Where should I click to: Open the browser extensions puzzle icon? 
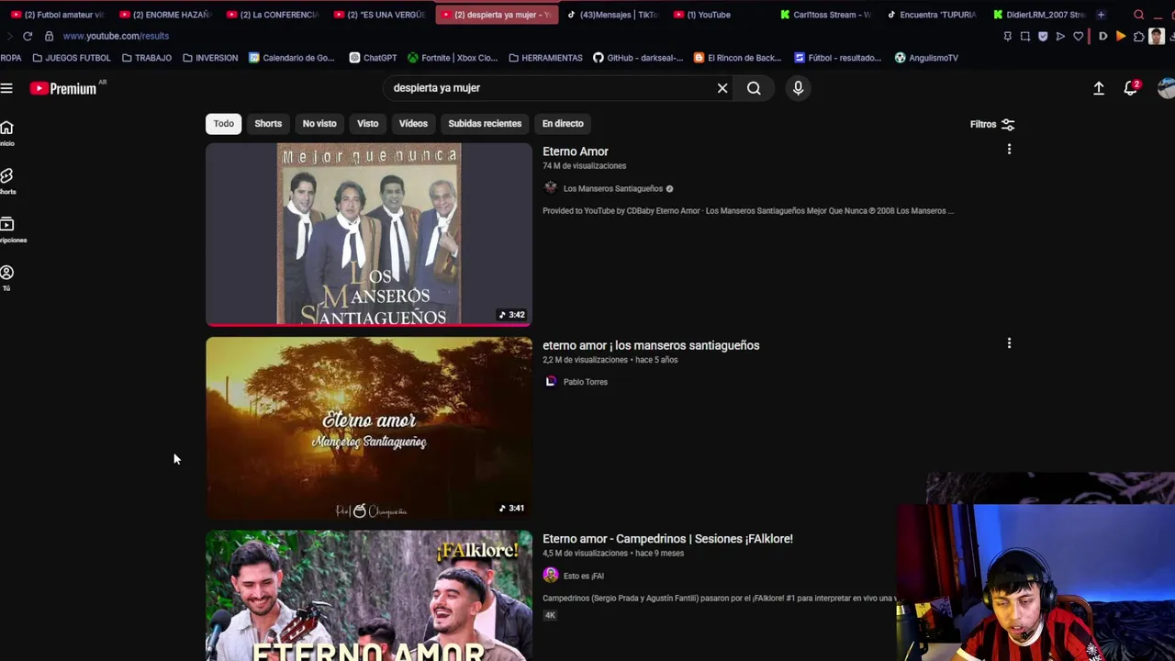(x=1138, y=37)
